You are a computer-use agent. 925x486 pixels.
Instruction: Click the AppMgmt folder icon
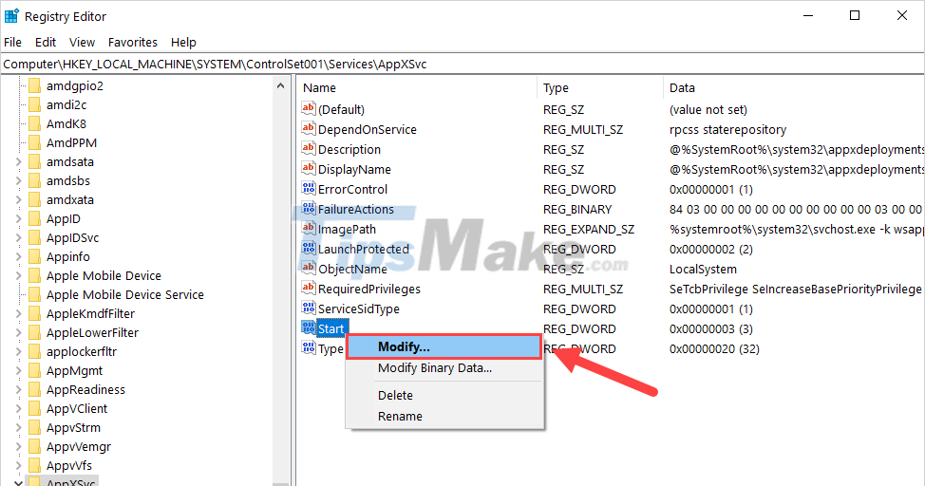[35, 370]
